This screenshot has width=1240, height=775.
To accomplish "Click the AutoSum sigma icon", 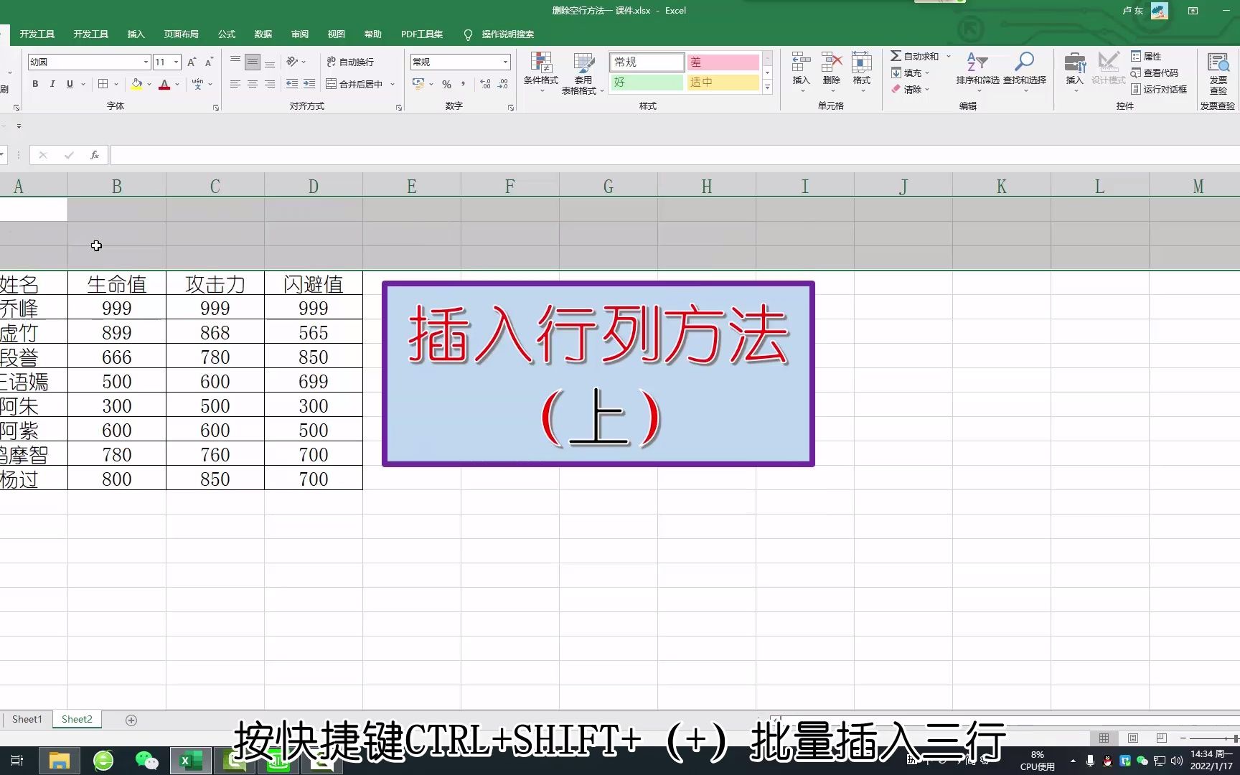I will [896, 55].
